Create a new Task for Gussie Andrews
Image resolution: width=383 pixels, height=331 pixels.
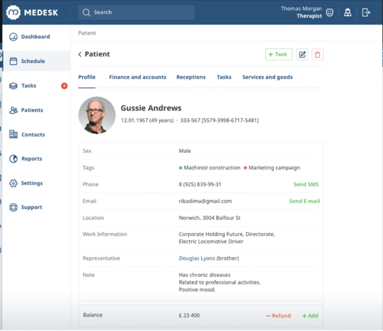click(279, 54)
